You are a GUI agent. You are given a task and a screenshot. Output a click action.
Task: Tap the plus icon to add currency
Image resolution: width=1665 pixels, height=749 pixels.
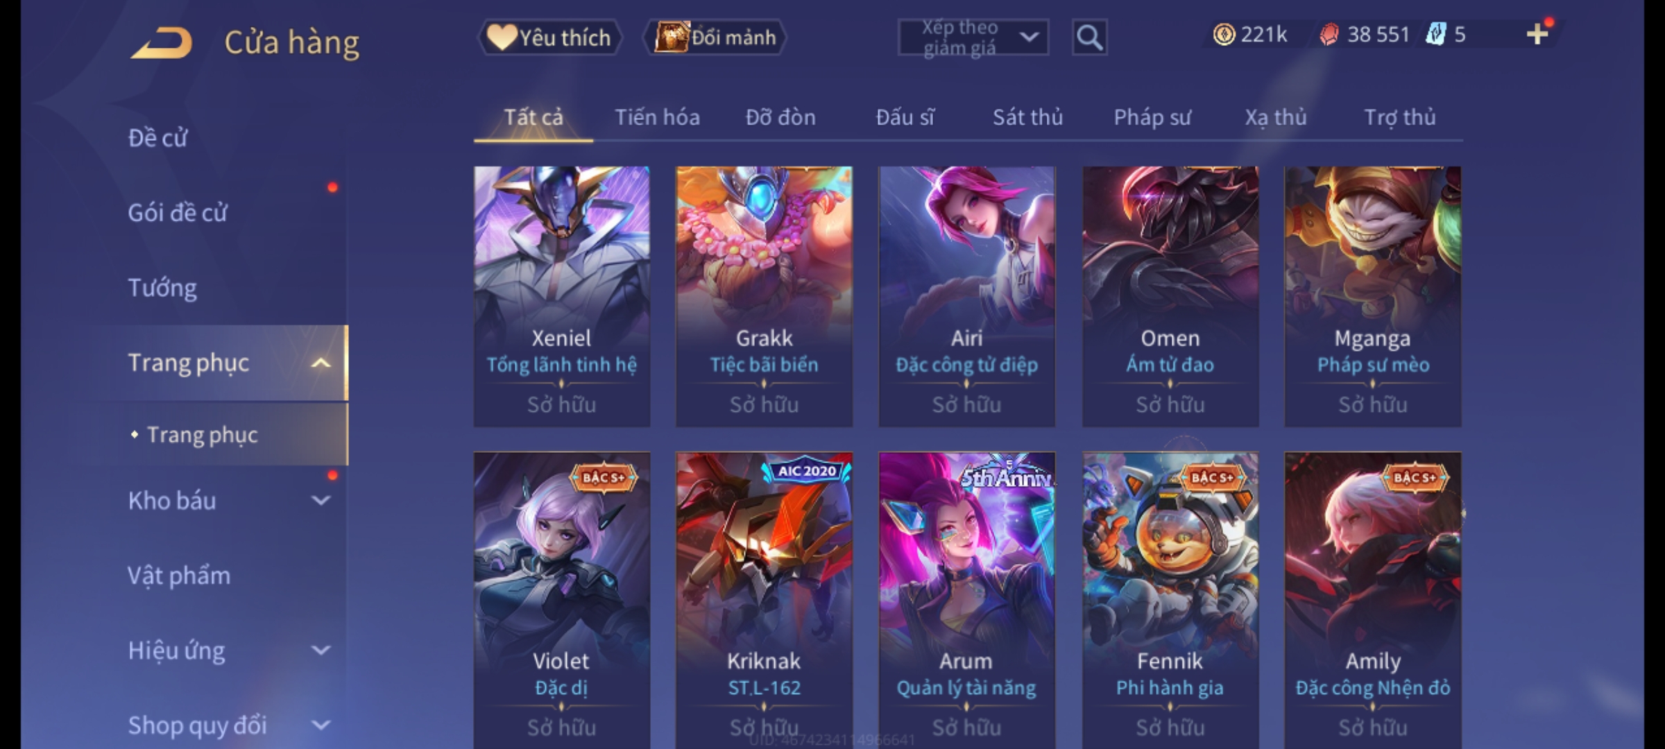pyautogui.click(x=1537, y=34)
